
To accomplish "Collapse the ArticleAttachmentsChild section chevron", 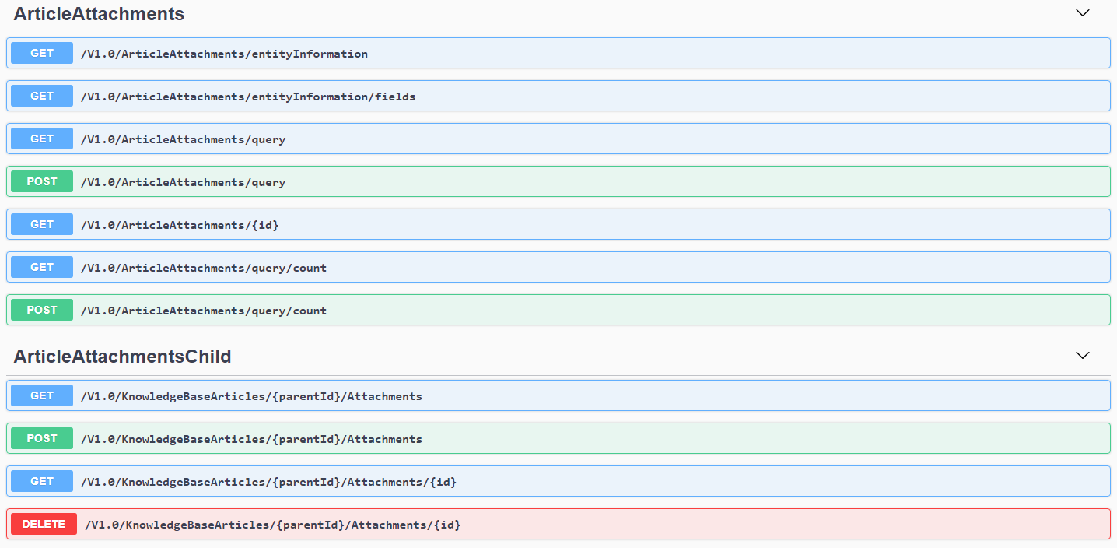I will 1082,356.
